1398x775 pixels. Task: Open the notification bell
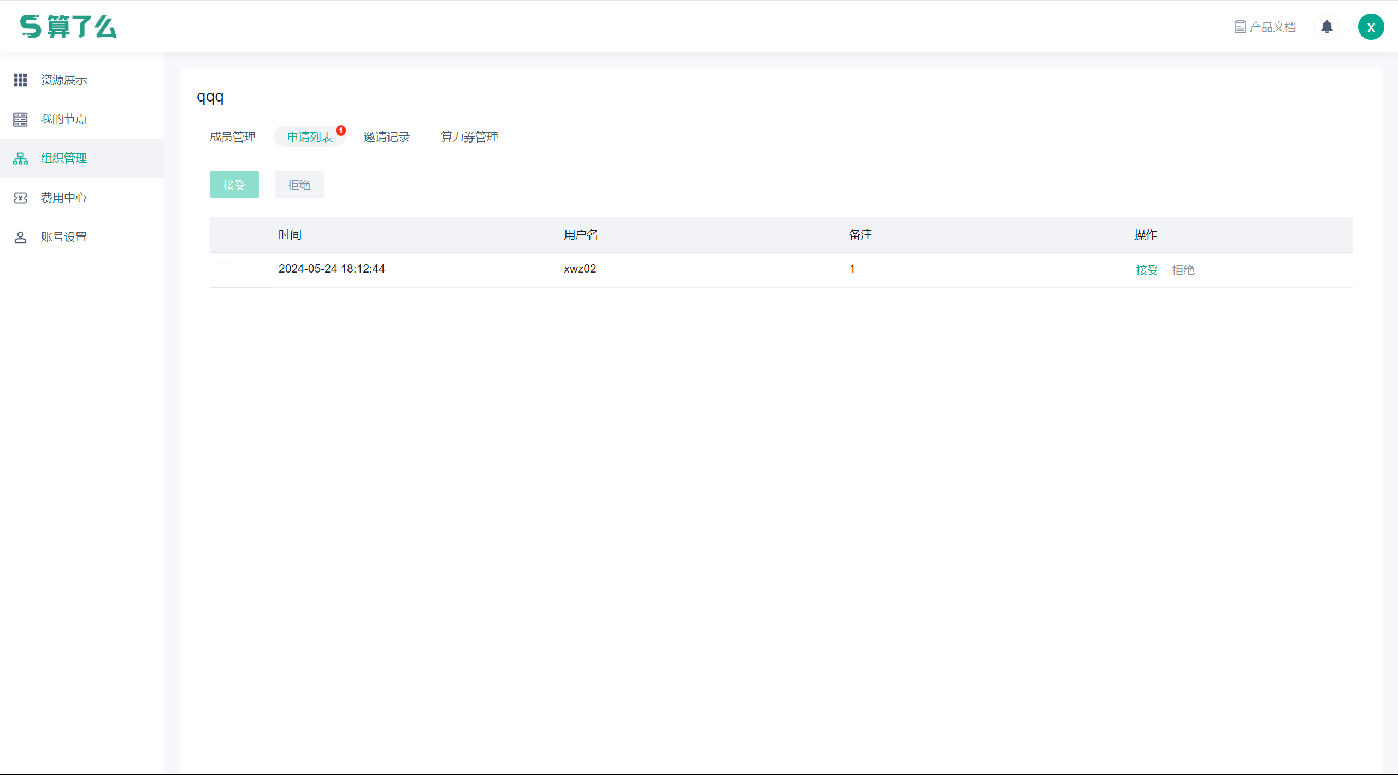pyautogui.click(x=1326, y=27)
